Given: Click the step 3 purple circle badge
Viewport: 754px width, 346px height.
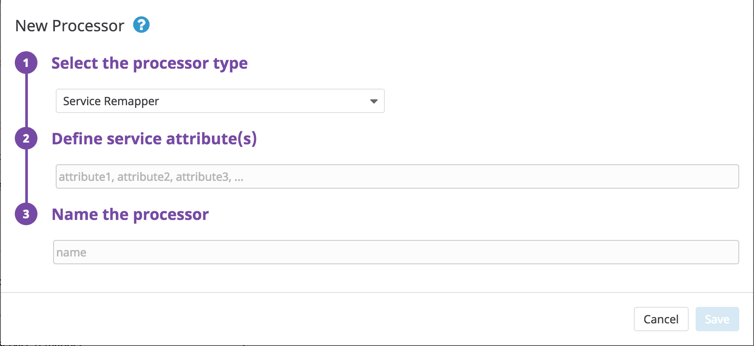Looking at the screenshot, I should coord(26,214).
